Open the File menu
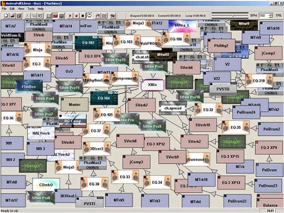The height and width of the screenshot is (213, 284). point(4,8)
